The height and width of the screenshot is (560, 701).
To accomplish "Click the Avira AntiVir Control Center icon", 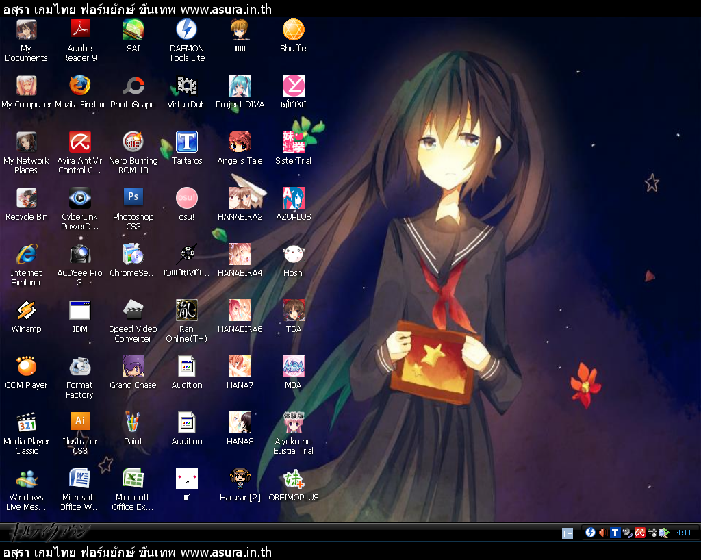I will coord(79,153).
